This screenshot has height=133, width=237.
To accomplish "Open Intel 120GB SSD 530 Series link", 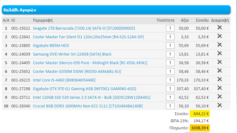I will tap(91, 98).
